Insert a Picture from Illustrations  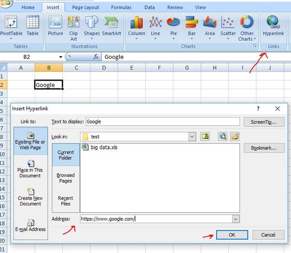55,26
